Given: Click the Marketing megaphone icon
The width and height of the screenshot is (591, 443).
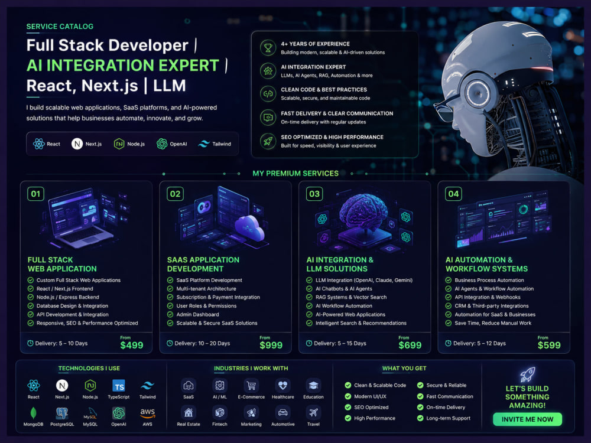Looking at the screenshot, I should tap(251, 413).
